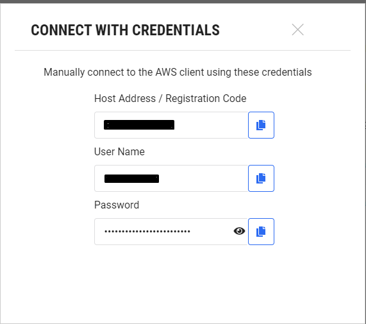Click the word CREDENTIALS in the title
The height and width of the screenshot is (324, 366).
pos(176,30)
